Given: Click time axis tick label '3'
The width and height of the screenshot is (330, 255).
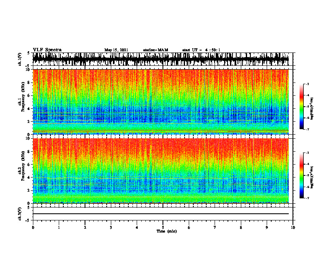Looking at the screenshot, I should (x=111, y=227).
